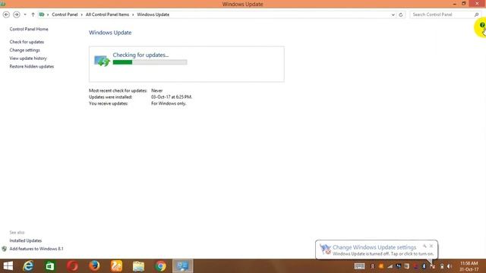
Task: Go up one level with Up arrow
Action: coord(33,14)
